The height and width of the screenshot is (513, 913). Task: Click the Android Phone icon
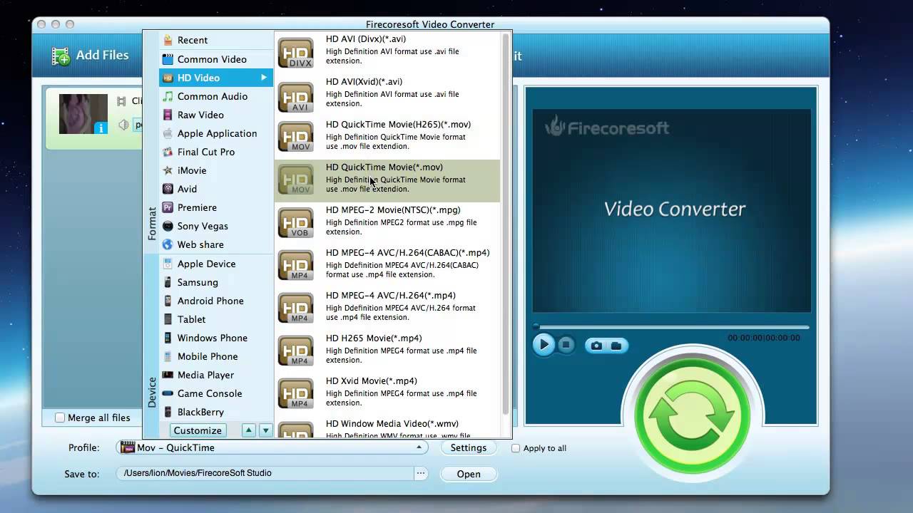pos(168,301)
